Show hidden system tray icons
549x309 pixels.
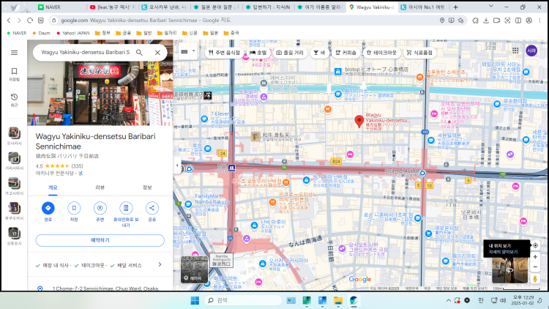[x=448, y=300]
